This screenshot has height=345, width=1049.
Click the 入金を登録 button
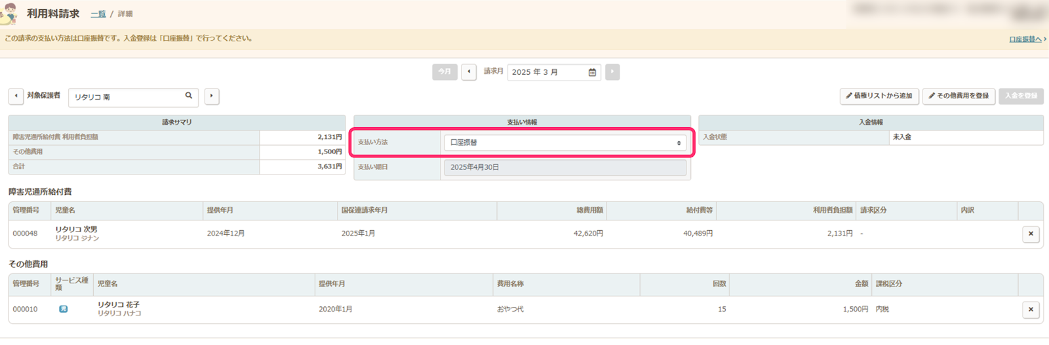pyautogui.click(x=1021, y=96)
